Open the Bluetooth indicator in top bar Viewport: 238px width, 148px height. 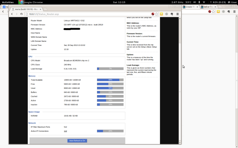(x=199, y=2)
